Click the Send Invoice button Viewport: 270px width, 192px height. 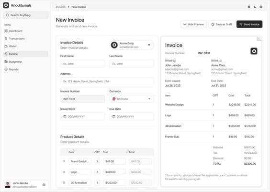[249, 24]
